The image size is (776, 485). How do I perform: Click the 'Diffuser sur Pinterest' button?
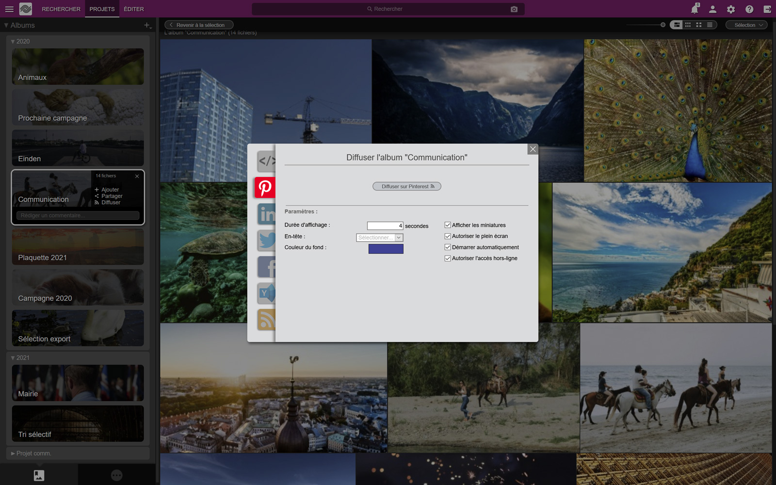[406, 186]
